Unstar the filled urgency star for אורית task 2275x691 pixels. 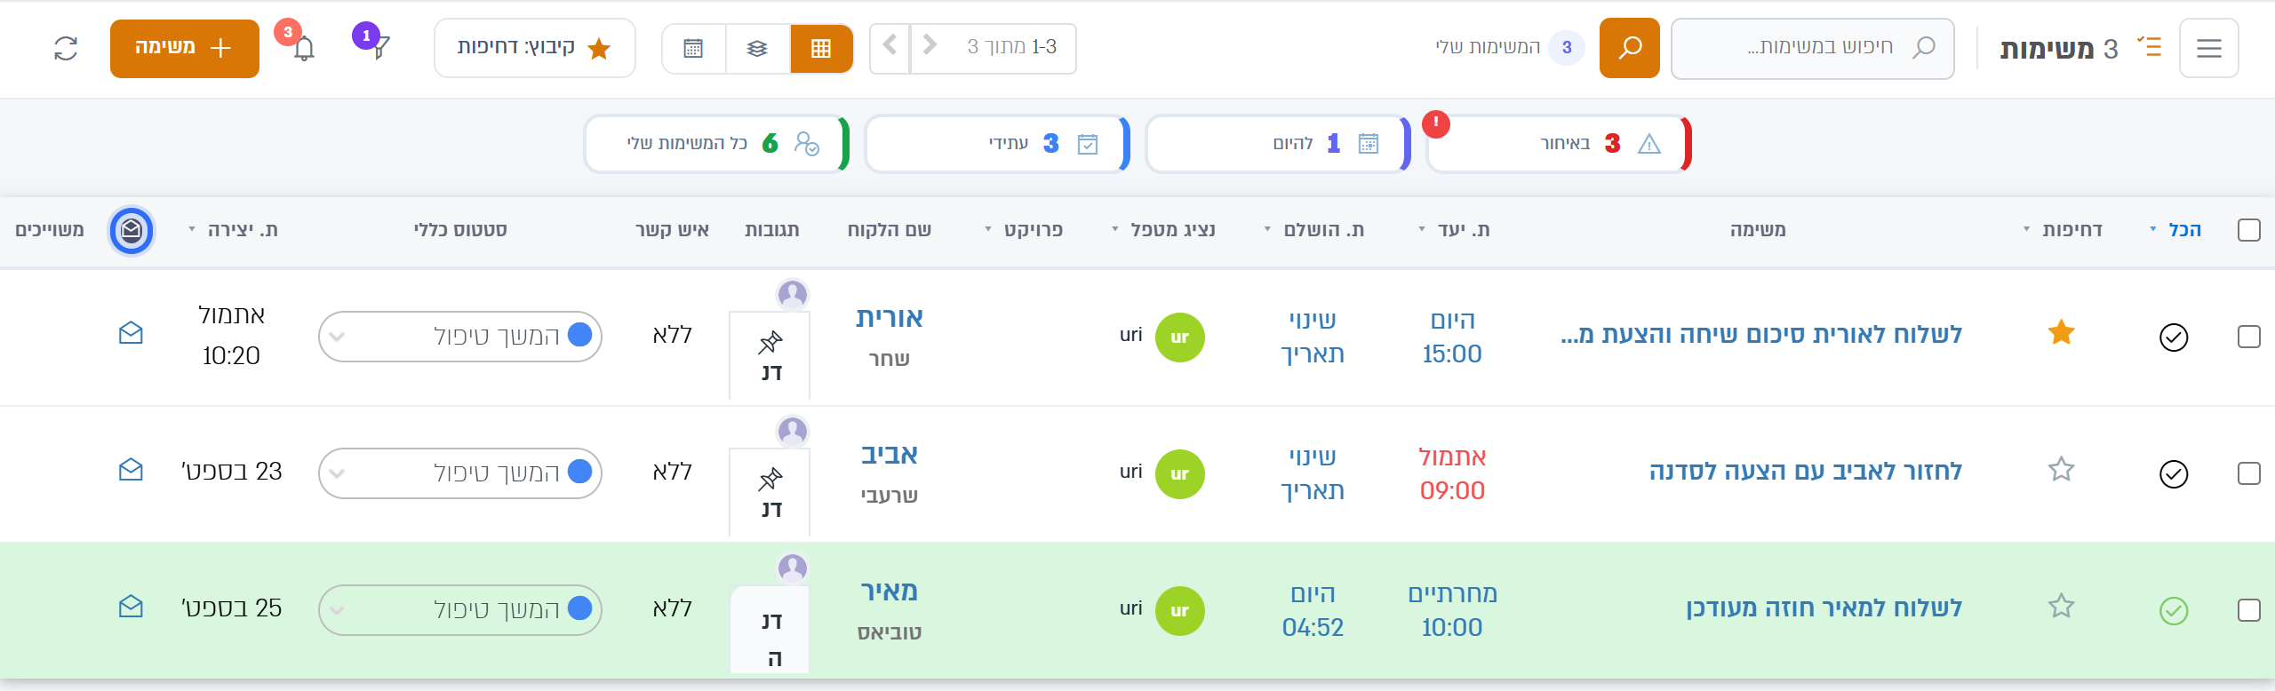point(2062,333)
